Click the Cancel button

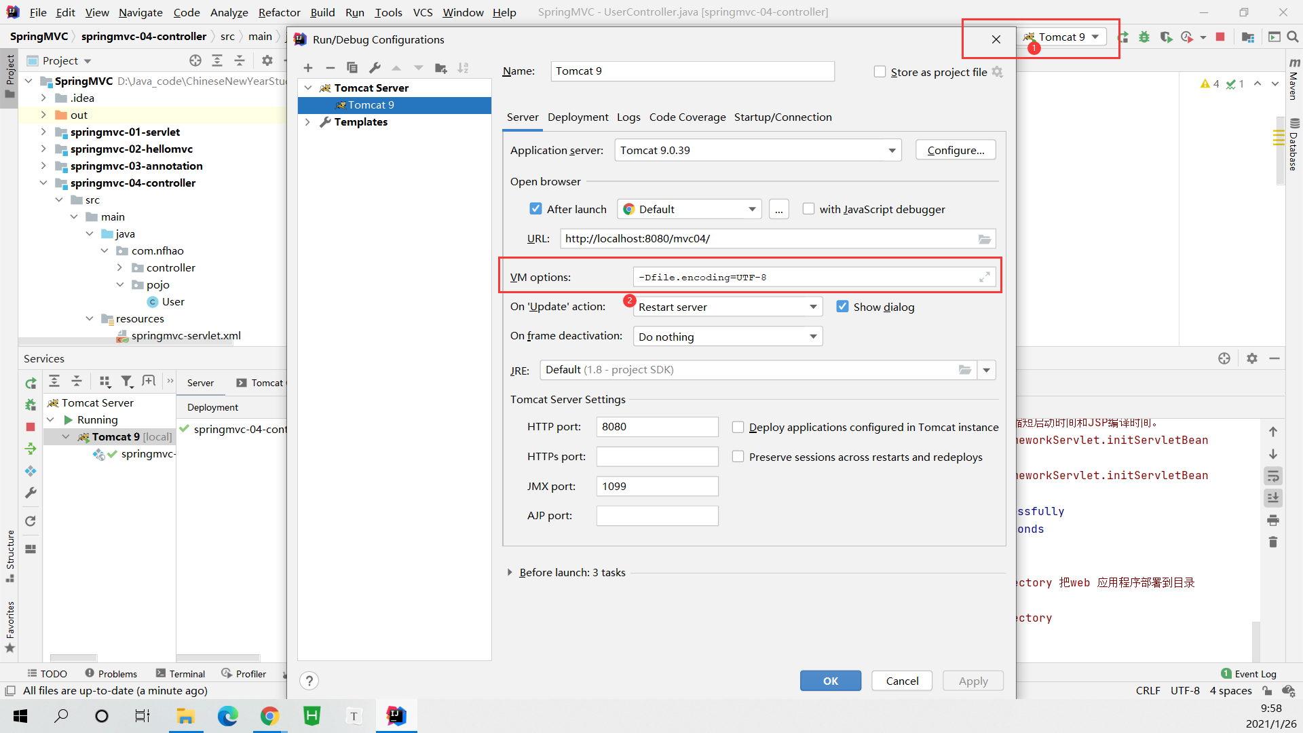coord(902,681)
